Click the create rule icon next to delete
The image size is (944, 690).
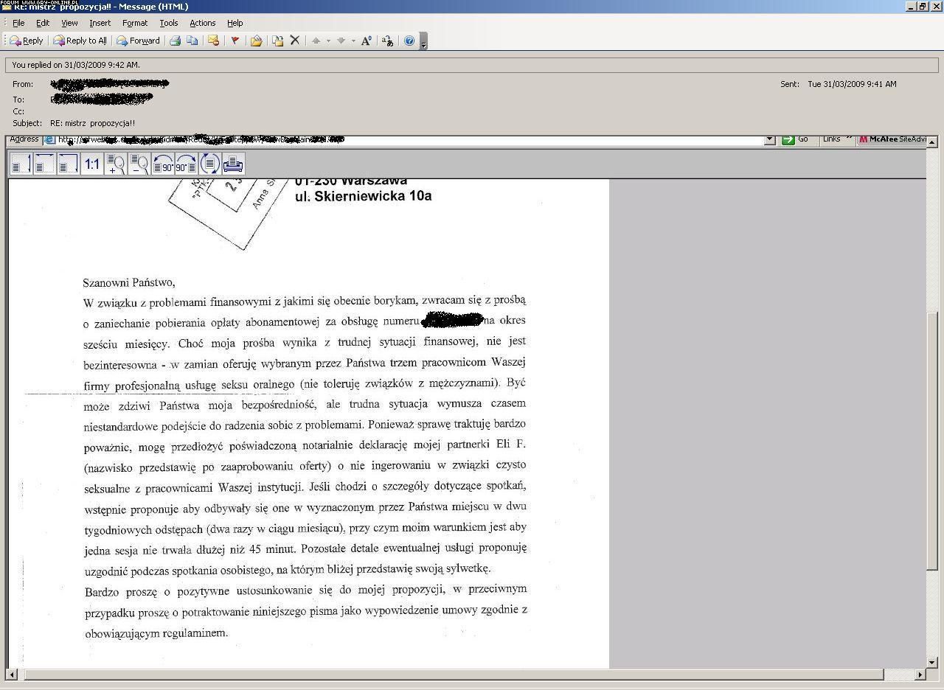[278, 41]
